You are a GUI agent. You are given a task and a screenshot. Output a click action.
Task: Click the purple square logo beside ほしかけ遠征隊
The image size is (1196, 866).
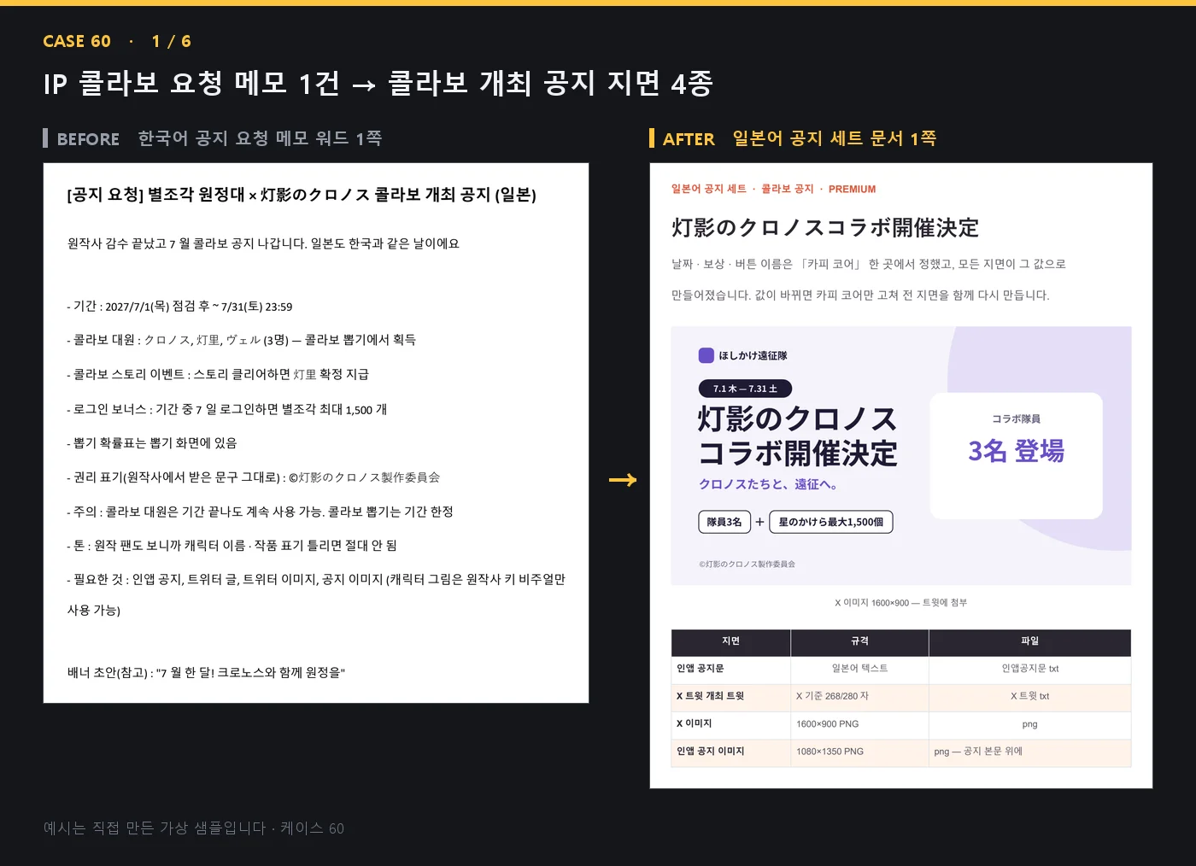click(706, 355)
